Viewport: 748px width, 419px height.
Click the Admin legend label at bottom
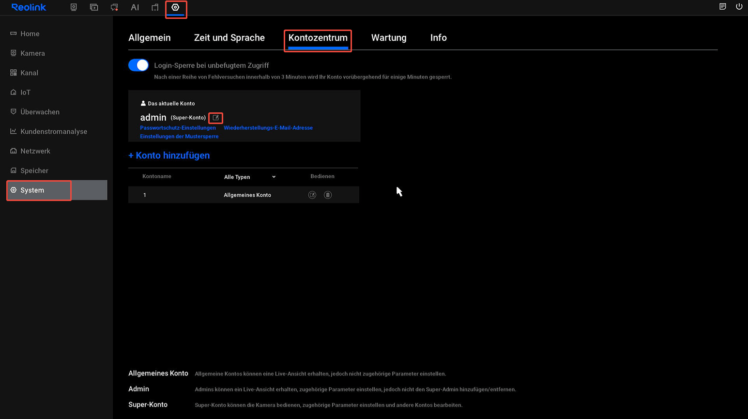click(138, 389)
